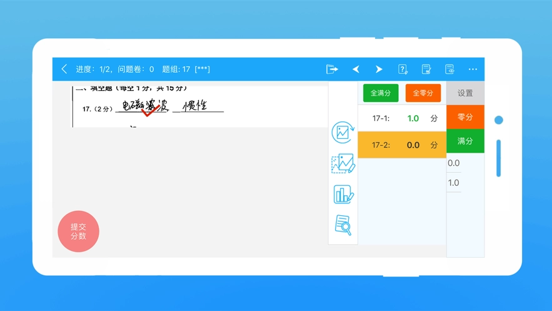552x311 pixels.
Task: Select the image annotation pencil tool
Action: coord(343,164)
